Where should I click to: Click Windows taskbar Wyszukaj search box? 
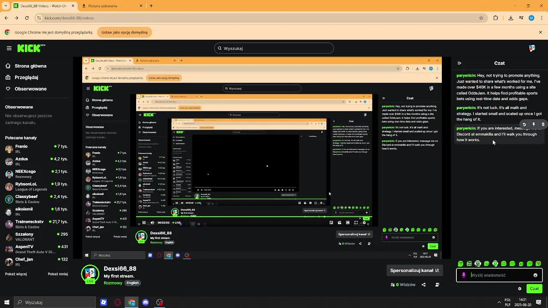pos(55,302)
